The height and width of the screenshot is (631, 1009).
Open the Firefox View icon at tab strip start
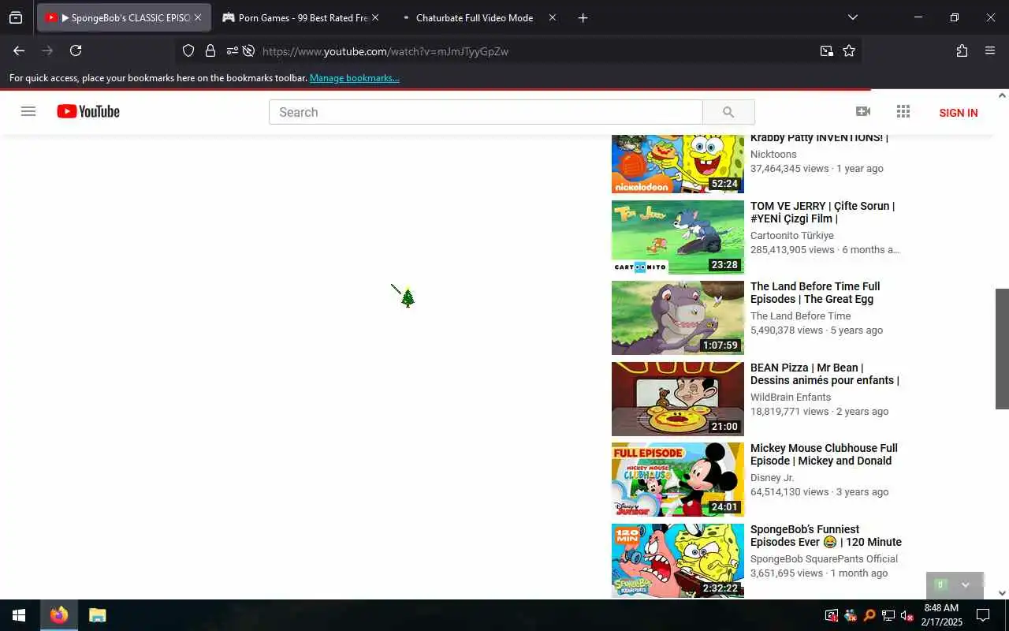[16, 17]
